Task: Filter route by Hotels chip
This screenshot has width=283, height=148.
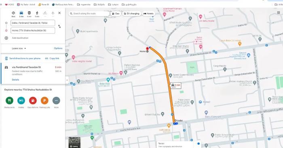Action: (148, 13)
